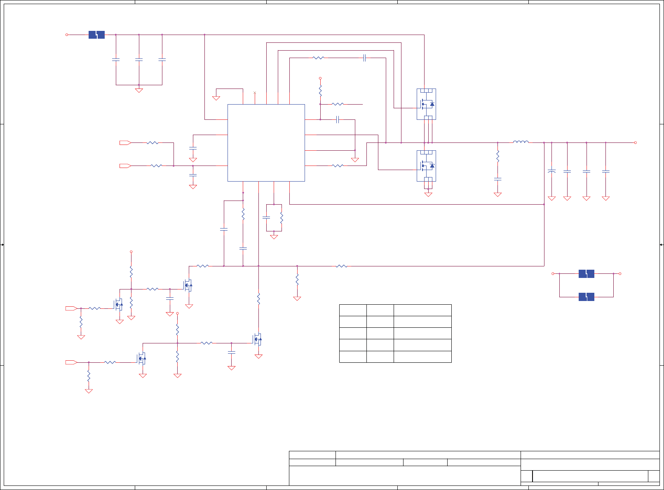664x490 pixels.
Task: Click the ground symbol beneath three input capacitors
Action: pos(139,90)
